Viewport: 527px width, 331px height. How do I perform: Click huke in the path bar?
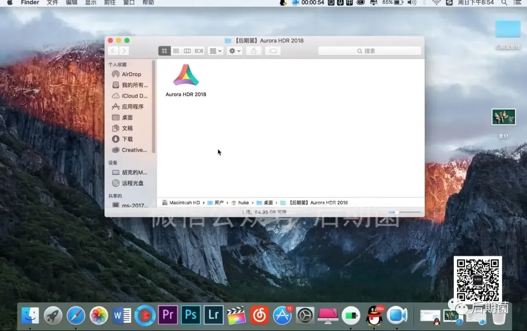coord(240,203)
